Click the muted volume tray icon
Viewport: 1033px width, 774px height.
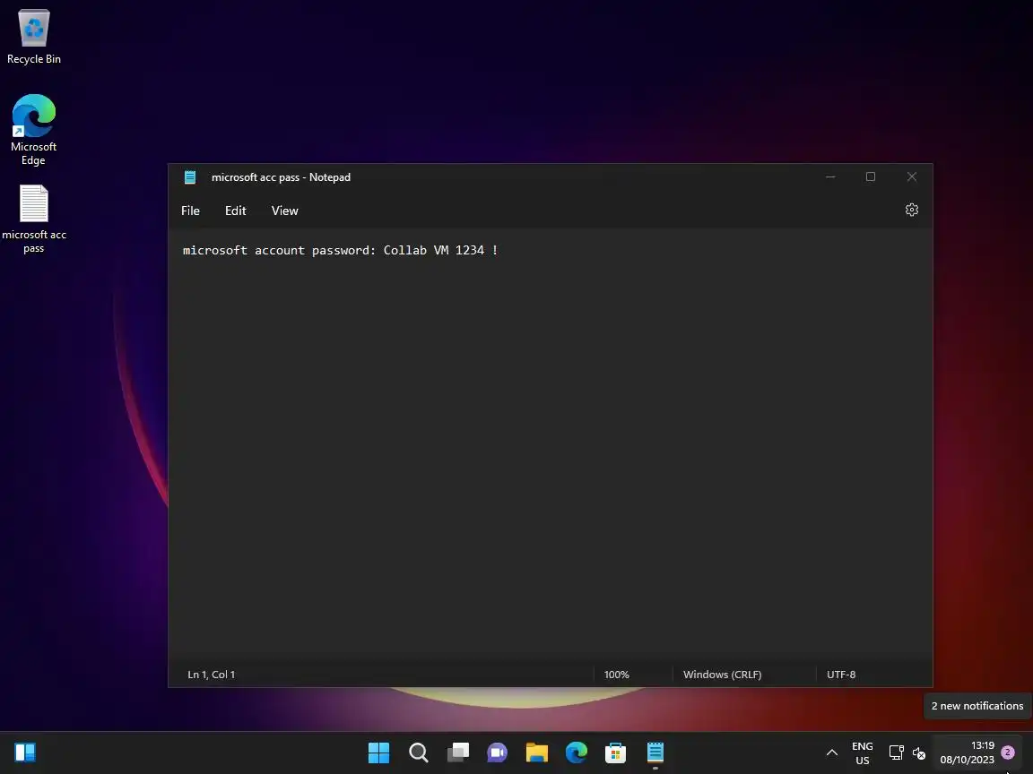coord(919,752)
